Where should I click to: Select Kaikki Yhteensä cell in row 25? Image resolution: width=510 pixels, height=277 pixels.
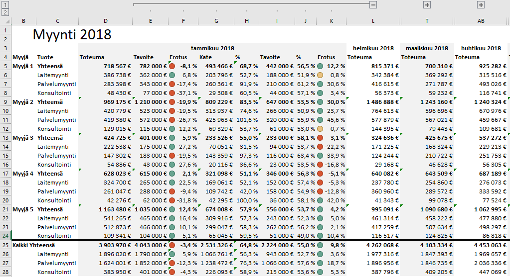(x=33, y=245)
